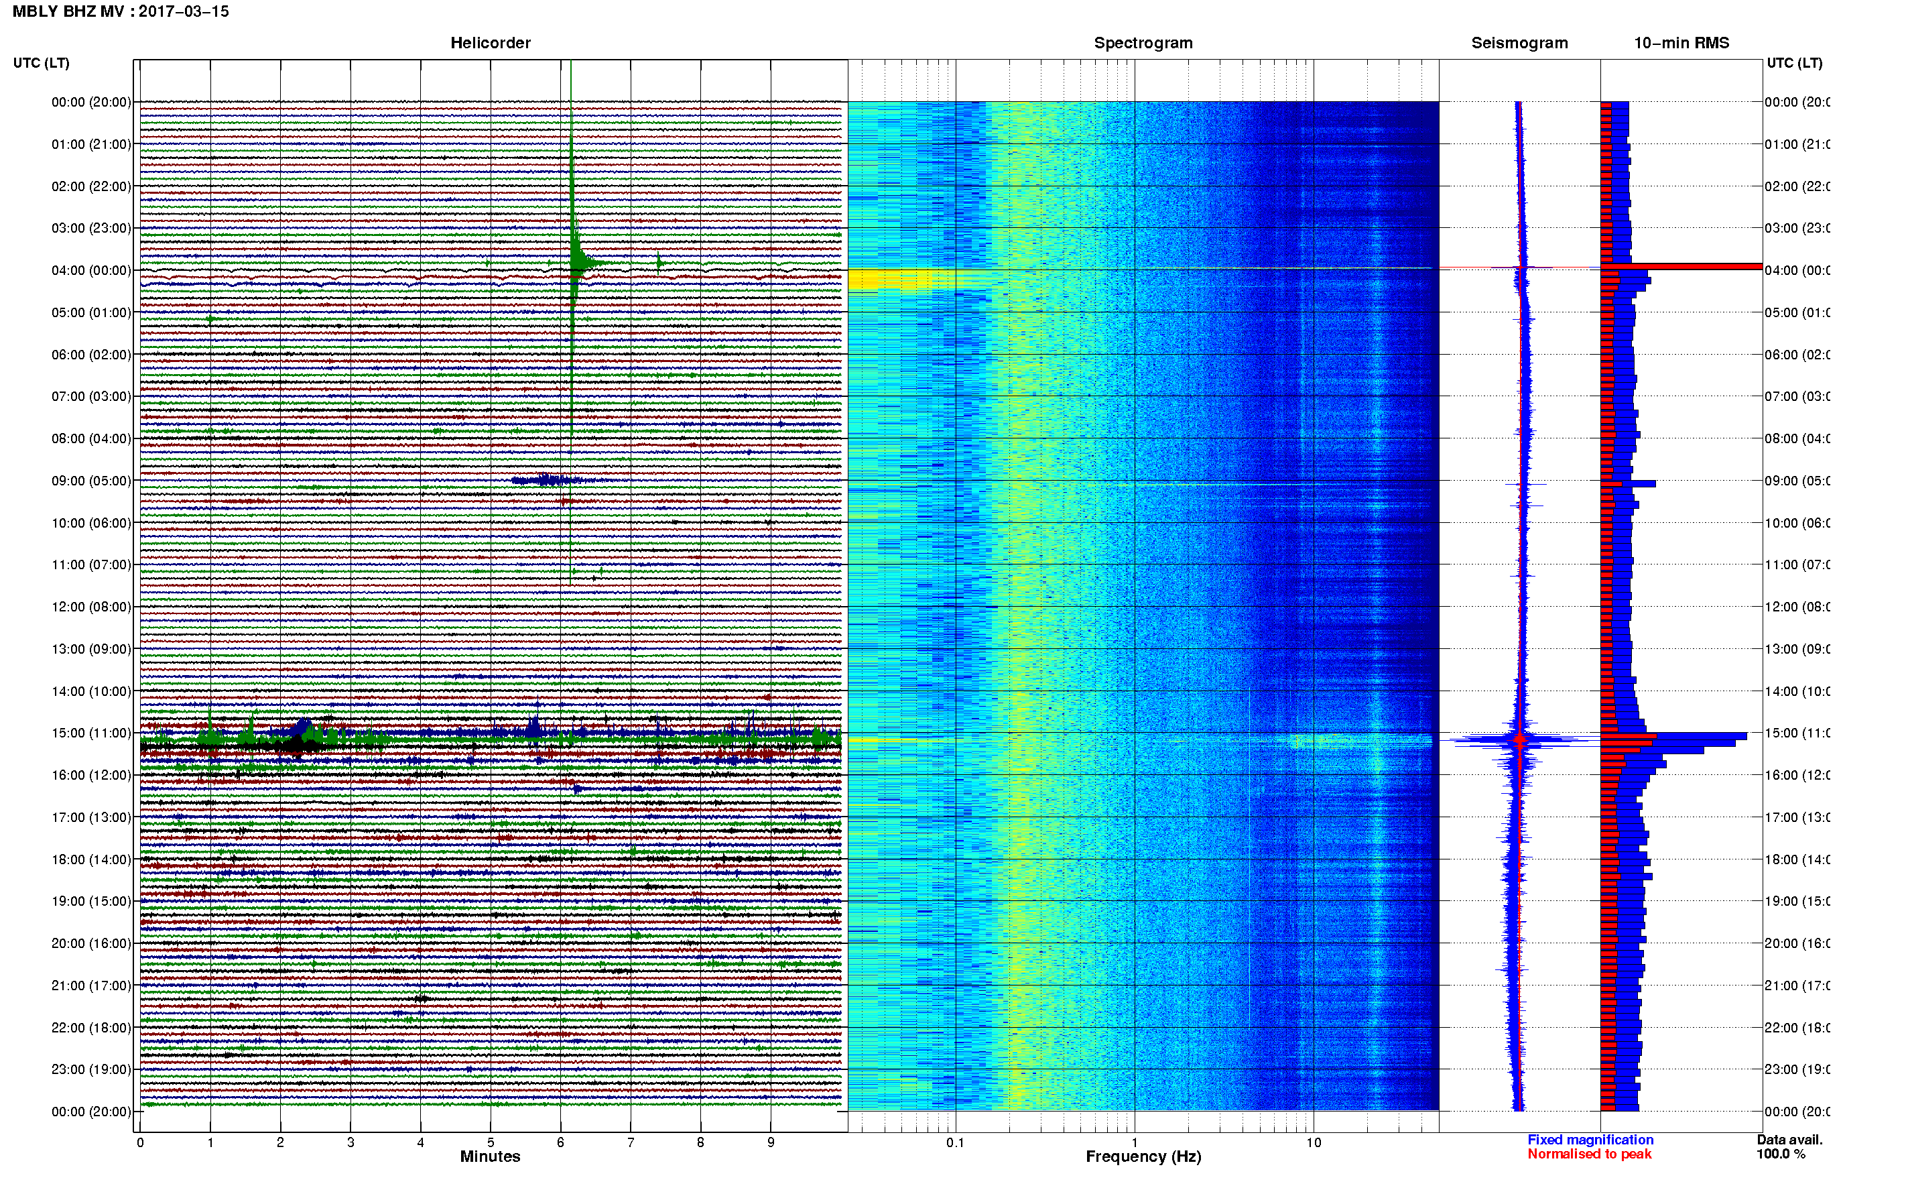Select 21:00 (17:00) on the Helicorder time axis
1906x1192 pixels.
91,986
